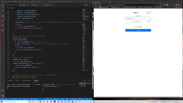Click the feedback icon in status bar
The height and width of the screenshot is (103, 183).
pyautogui.click(x=87, y=99)
